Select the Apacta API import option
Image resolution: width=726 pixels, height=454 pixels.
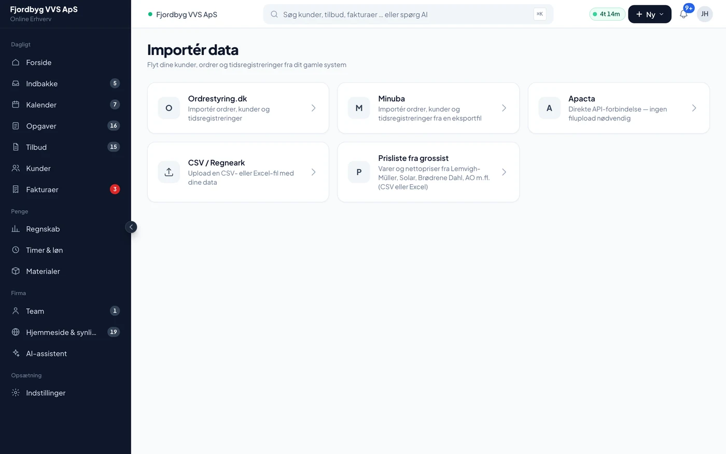(x=619, y=108)
